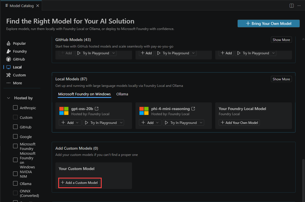Check the NVIDIA NIM filter
Viewport: 305px width, 202px height.
[15, 174]
